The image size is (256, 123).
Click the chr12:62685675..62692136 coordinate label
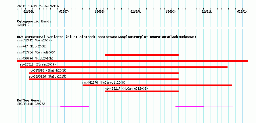[x=38, y=6]
